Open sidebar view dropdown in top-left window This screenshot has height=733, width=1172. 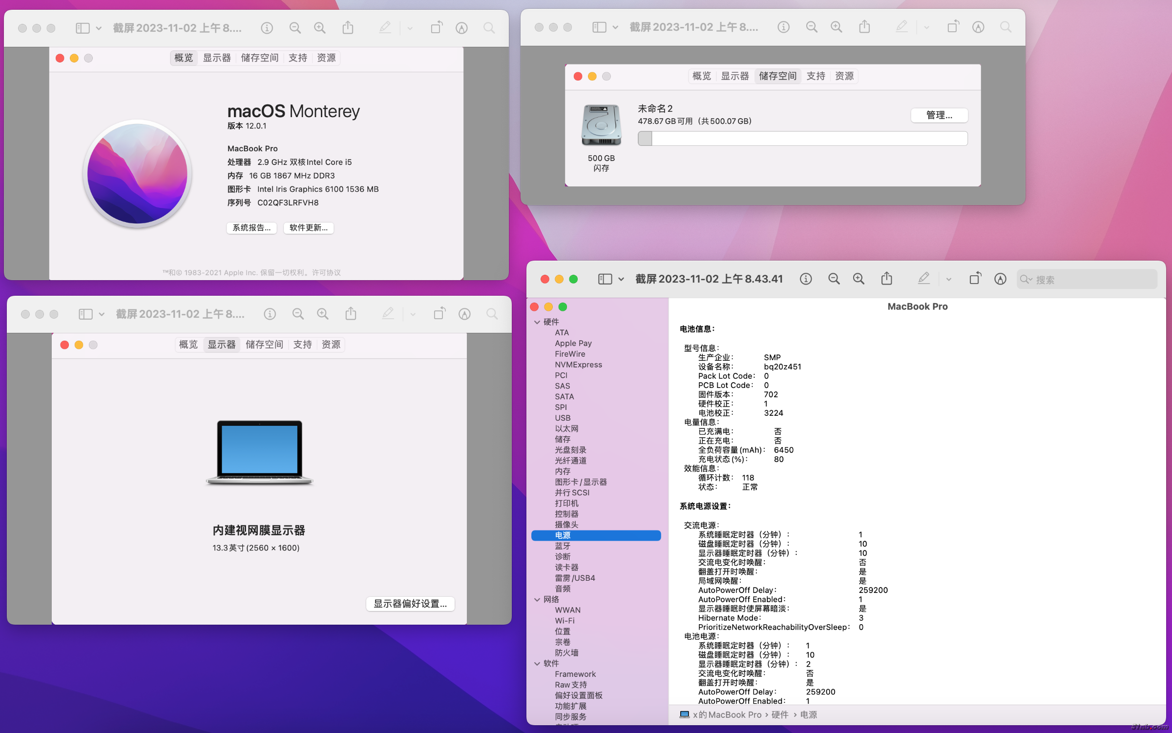pyautogui.click(x=99, y=28)
